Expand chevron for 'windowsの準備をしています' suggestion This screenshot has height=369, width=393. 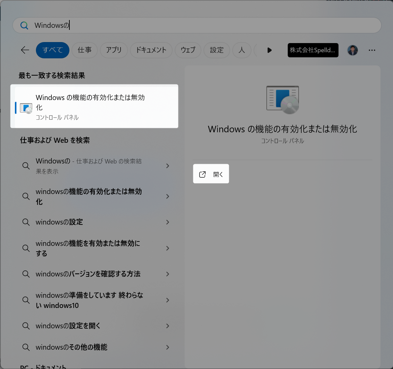click(168, 300)
